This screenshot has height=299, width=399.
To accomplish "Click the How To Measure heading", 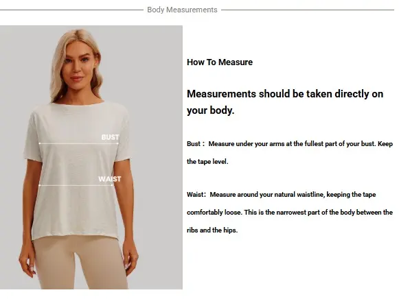I will (220, 62).
